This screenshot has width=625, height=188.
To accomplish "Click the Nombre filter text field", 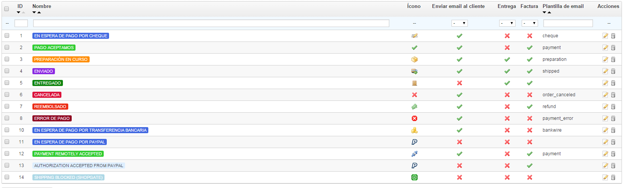I will click(x=211, y=23).
